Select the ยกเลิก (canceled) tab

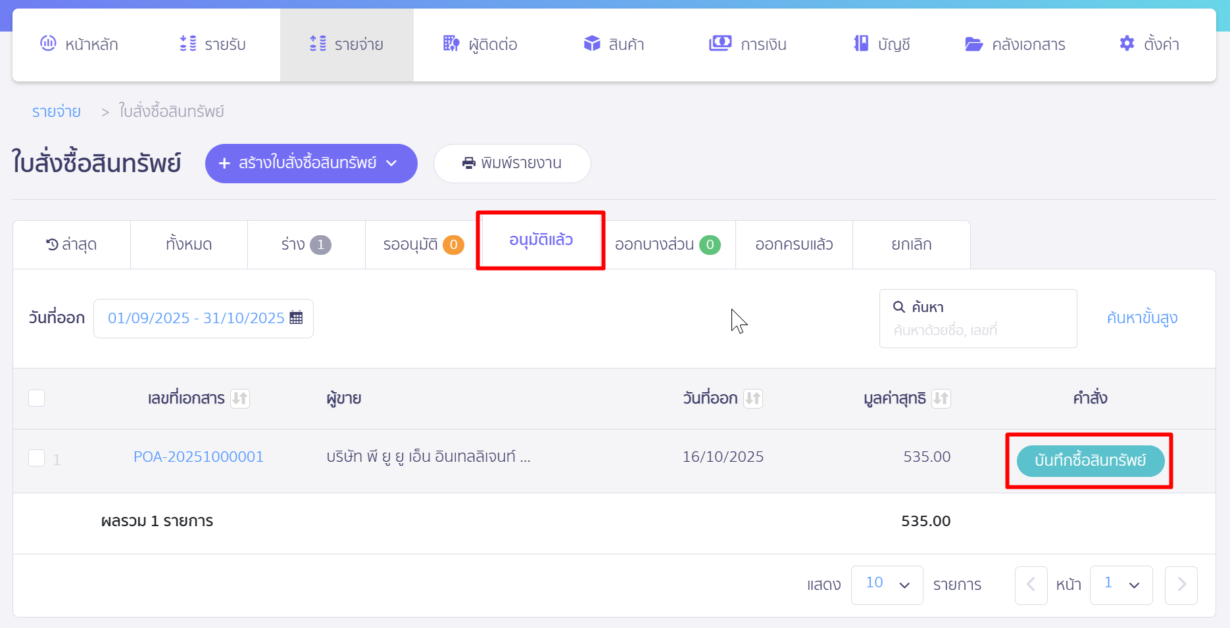tap(911, 244)
